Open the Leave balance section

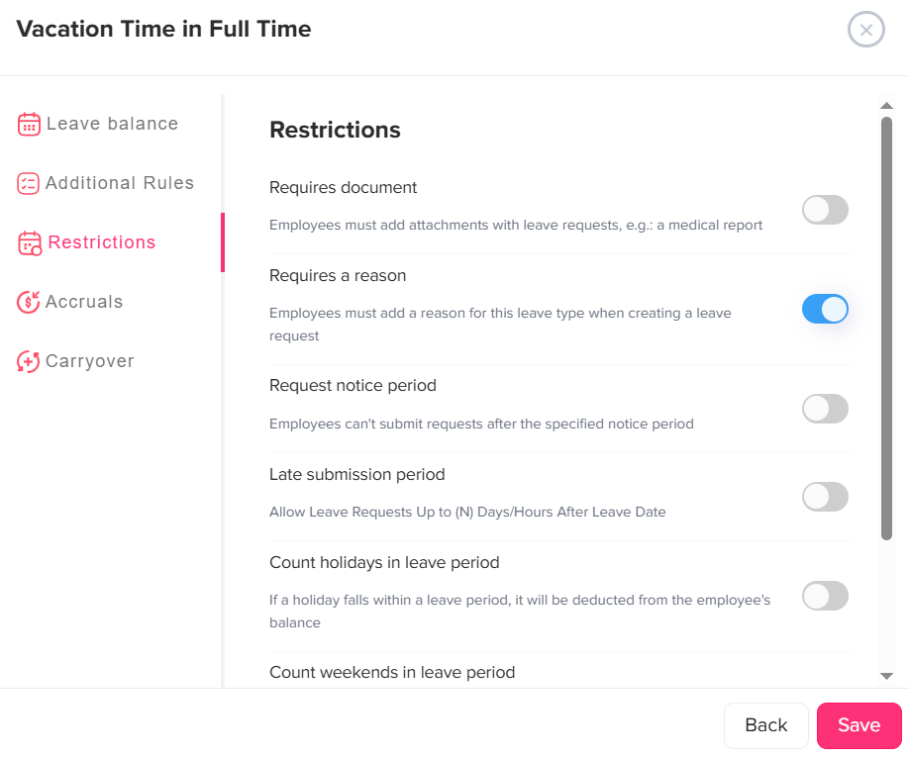[x=112, y=124]
